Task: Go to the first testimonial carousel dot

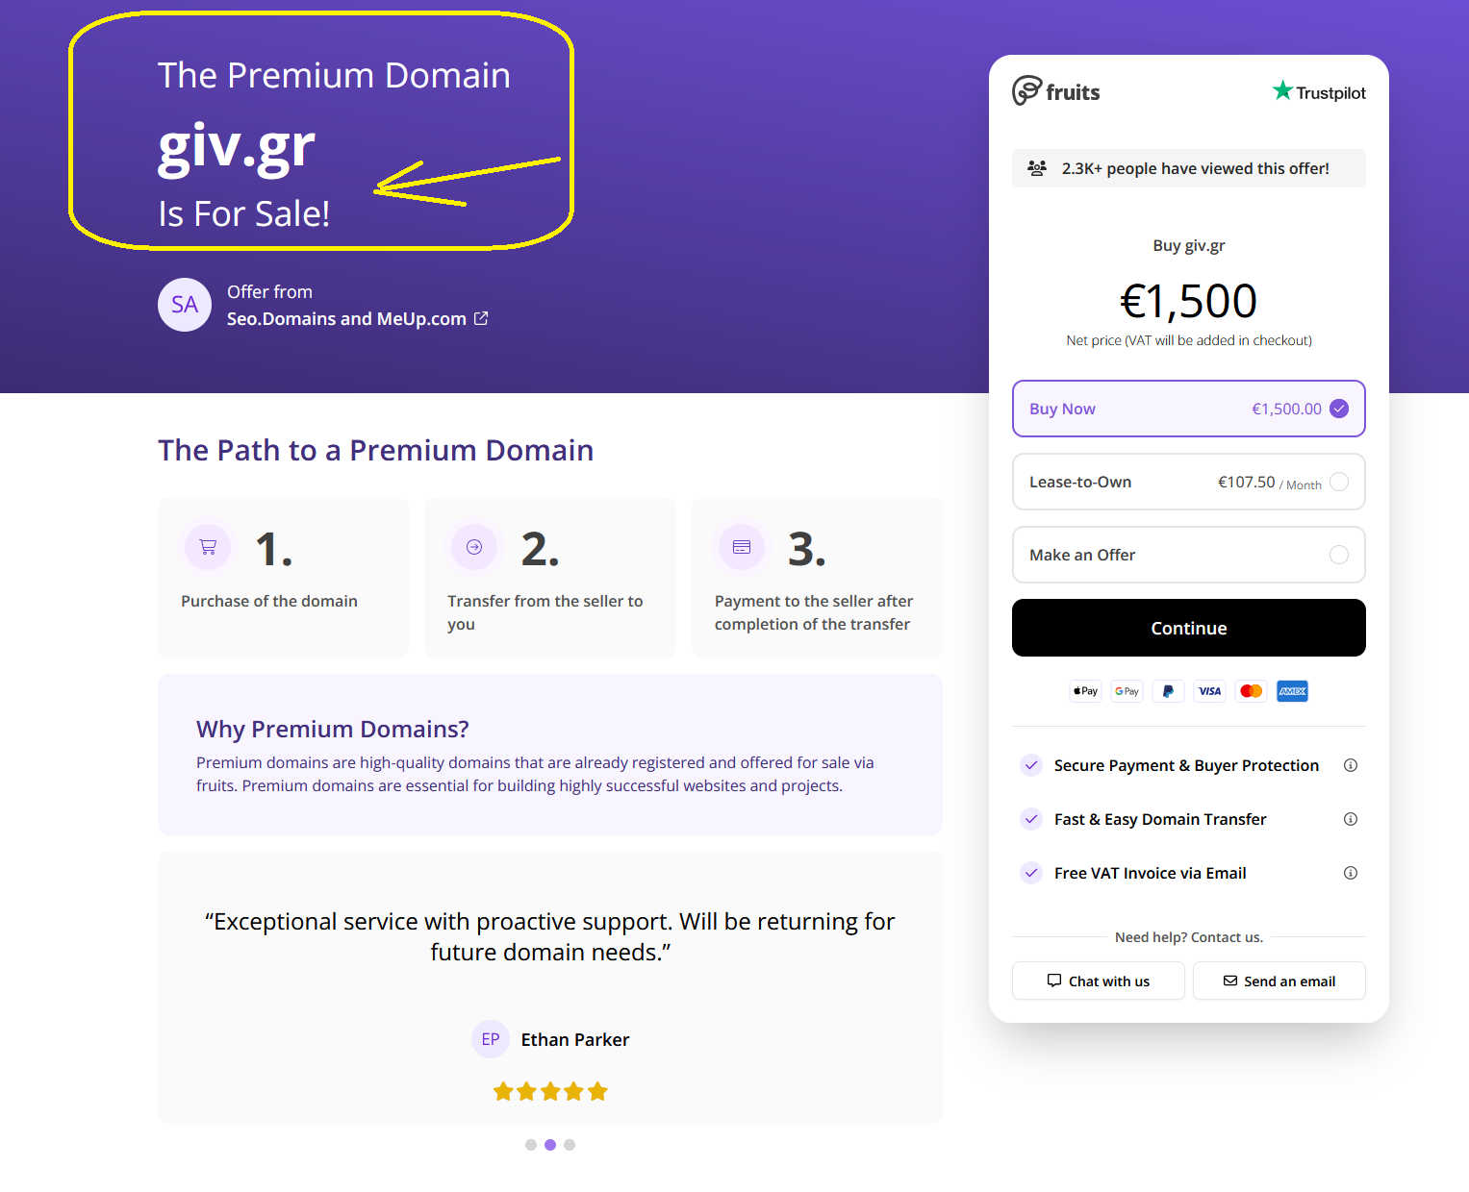Action: 531,1145
